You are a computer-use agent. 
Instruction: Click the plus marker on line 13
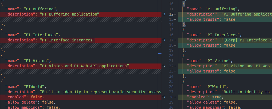[175, 19]
